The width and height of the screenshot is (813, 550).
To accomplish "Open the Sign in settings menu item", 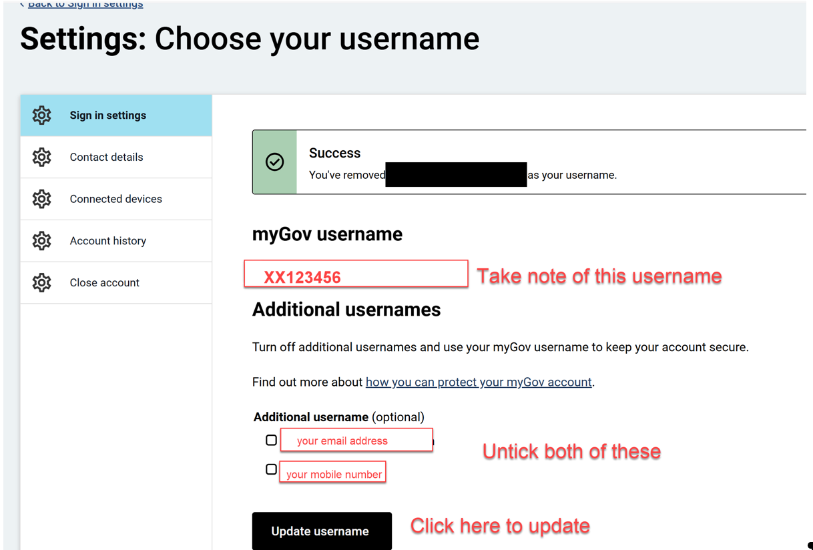I will click(x=107, y=115).
